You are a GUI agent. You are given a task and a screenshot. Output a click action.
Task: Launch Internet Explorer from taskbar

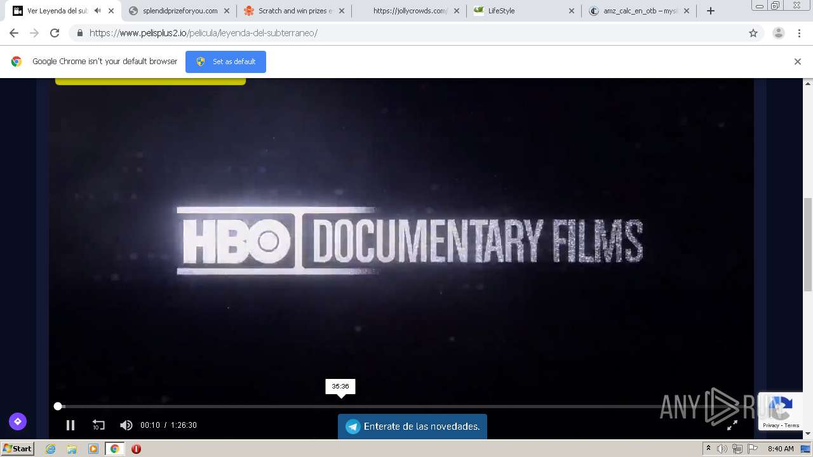51,449
